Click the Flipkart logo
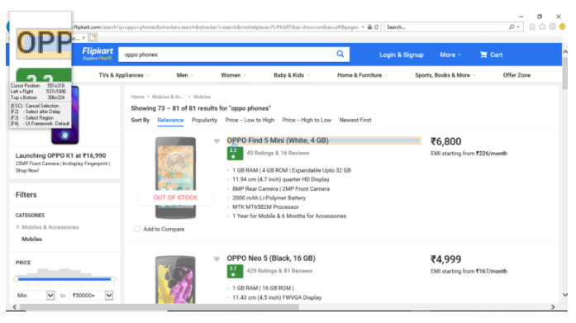The width and height of the screenshot is (576, 323). click(x=98, y=54)
